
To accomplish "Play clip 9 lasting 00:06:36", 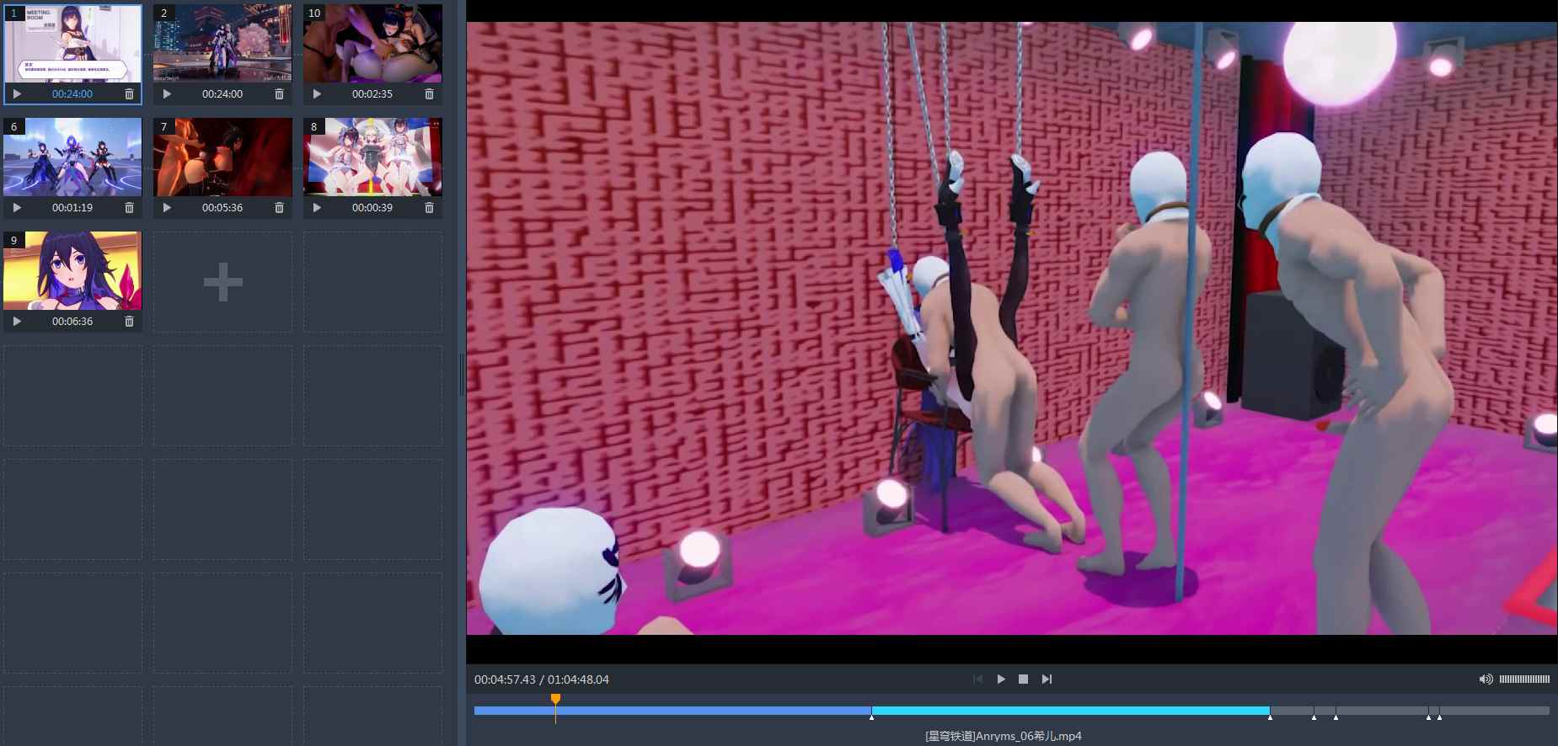I will [x=17, y=322].
